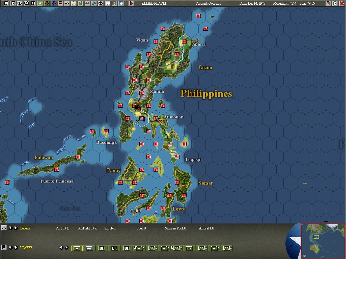358x303 pixels.
Task: Click the anchor base icon beside Lucena
Action: tap(4, 228)
